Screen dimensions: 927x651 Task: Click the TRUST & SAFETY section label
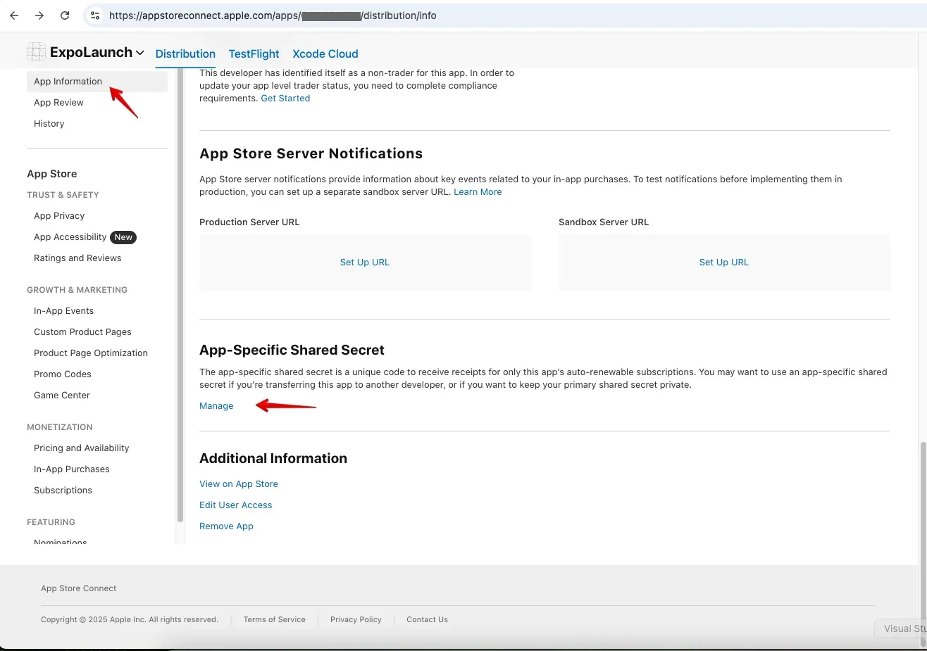click(63, 195)
